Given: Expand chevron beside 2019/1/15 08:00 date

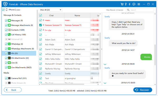Looking at the screenshot, I should pyautogui.click(x=105, y=83).
